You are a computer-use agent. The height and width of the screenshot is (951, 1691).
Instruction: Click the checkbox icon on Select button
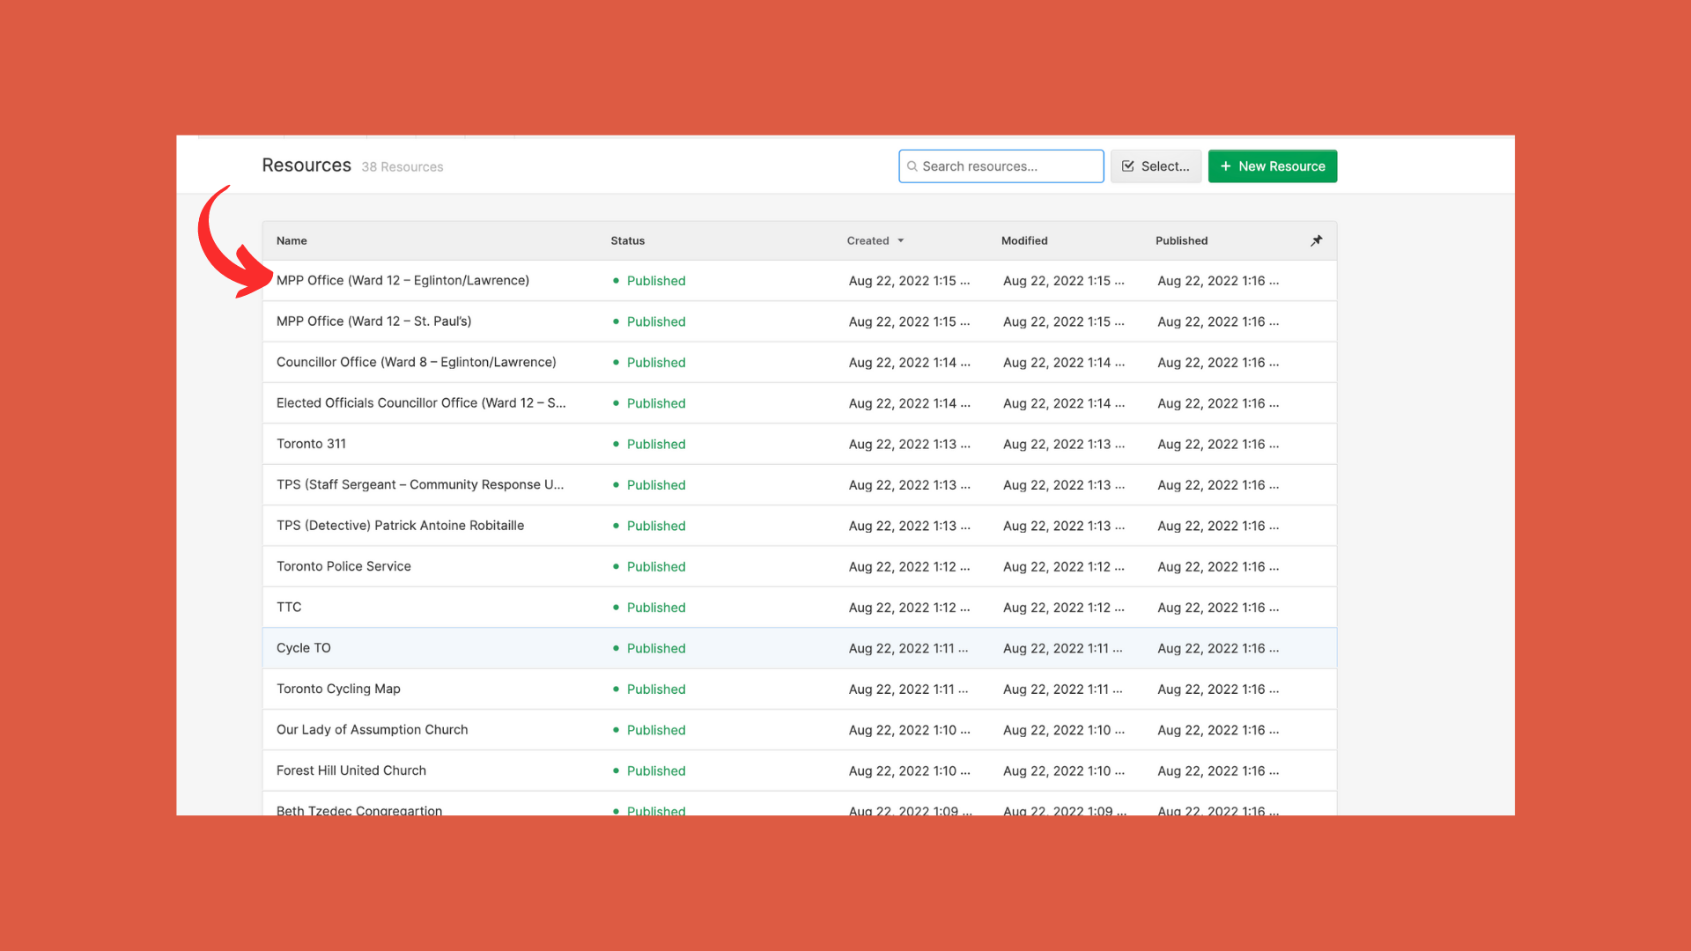click(x=1128, y=166)
